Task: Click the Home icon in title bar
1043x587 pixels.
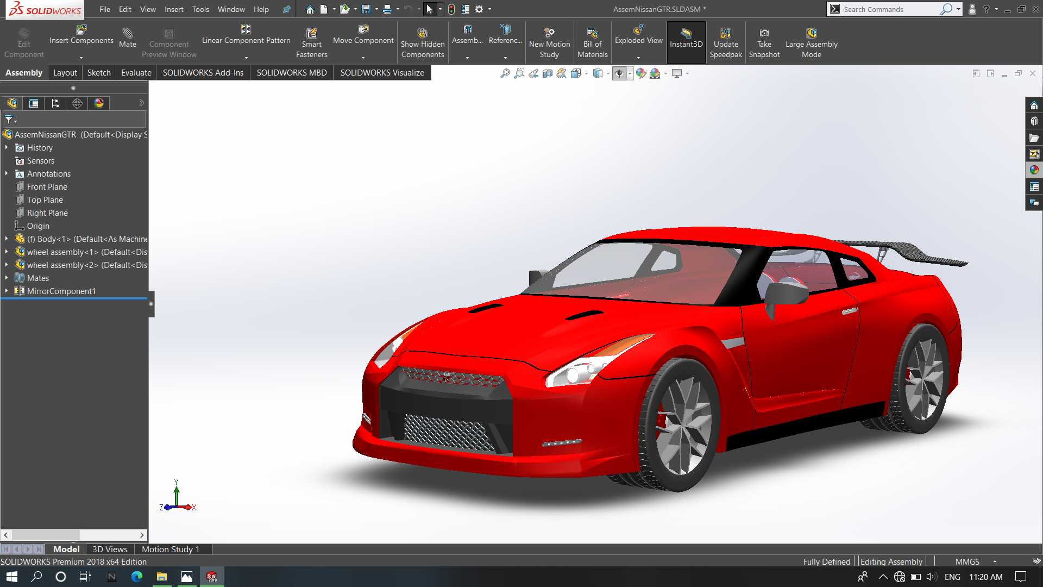Action: pos(310,9)
